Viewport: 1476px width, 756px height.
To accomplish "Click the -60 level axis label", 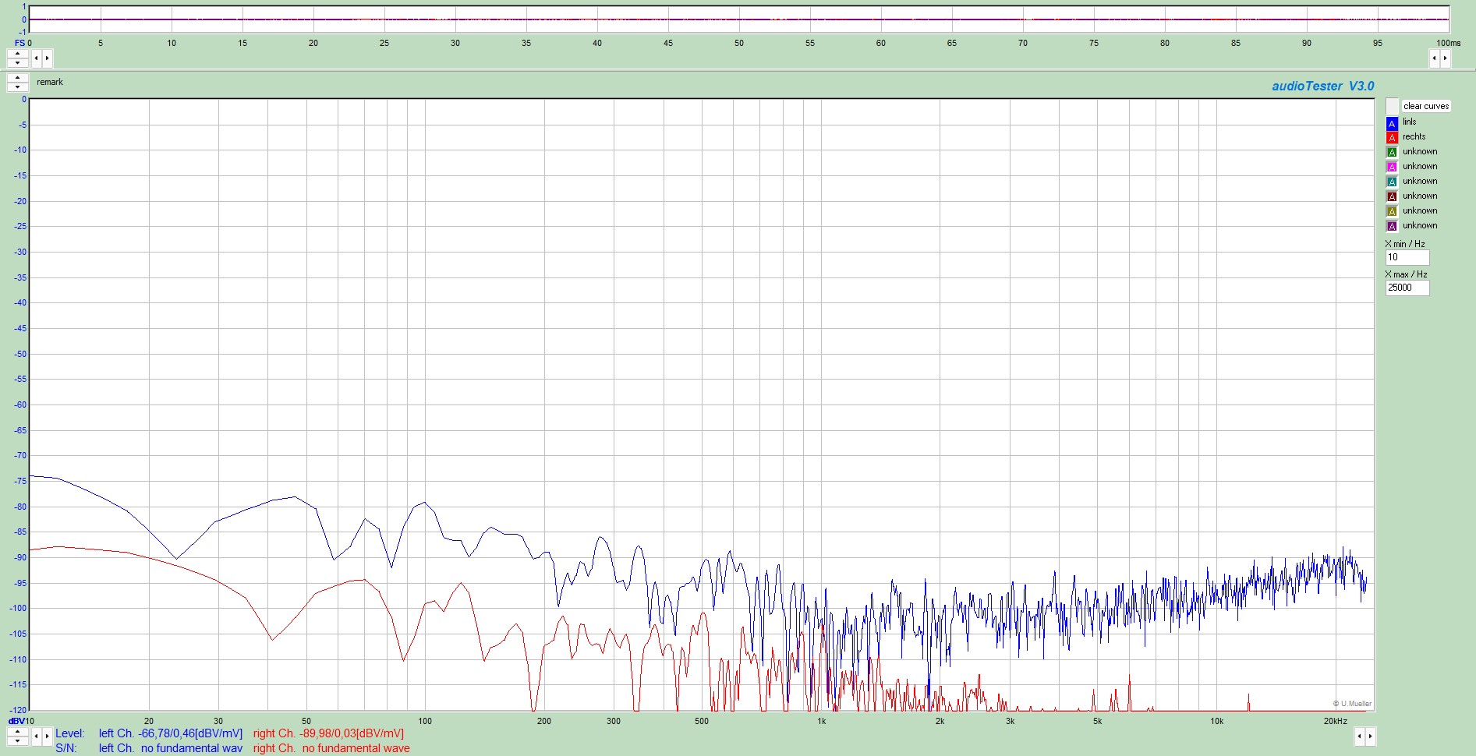I will pyautogui.click(x=20, y=404).
